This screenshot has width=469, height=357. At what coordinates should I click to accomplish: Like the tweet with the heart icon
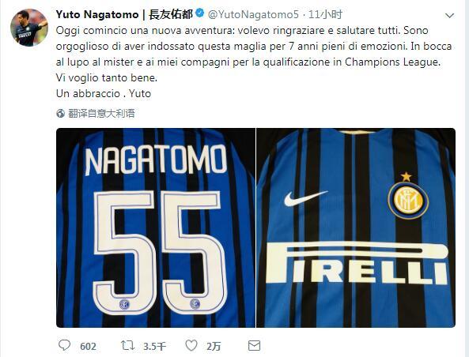point(191,346)
